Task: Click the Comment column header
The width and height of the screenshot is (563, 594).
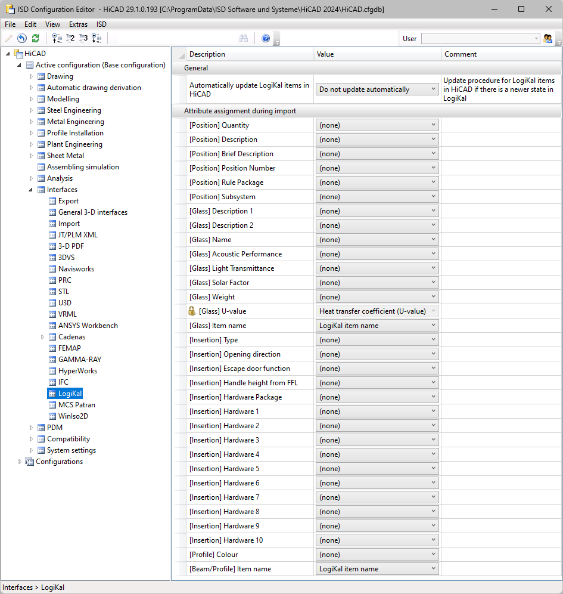Action: point(501,54)
